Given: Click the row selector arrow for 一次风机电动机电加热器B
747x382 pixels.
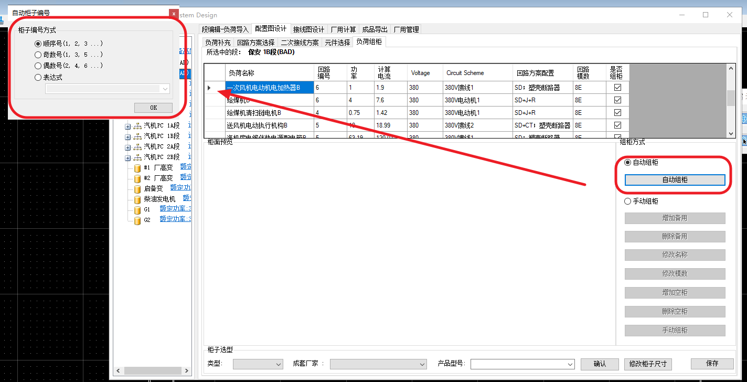Looking at the screenshot, I should (x=209, y=88).
